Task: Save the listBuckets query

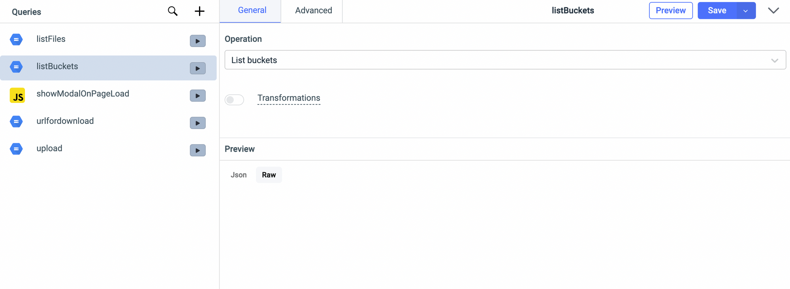Action: 717,11
